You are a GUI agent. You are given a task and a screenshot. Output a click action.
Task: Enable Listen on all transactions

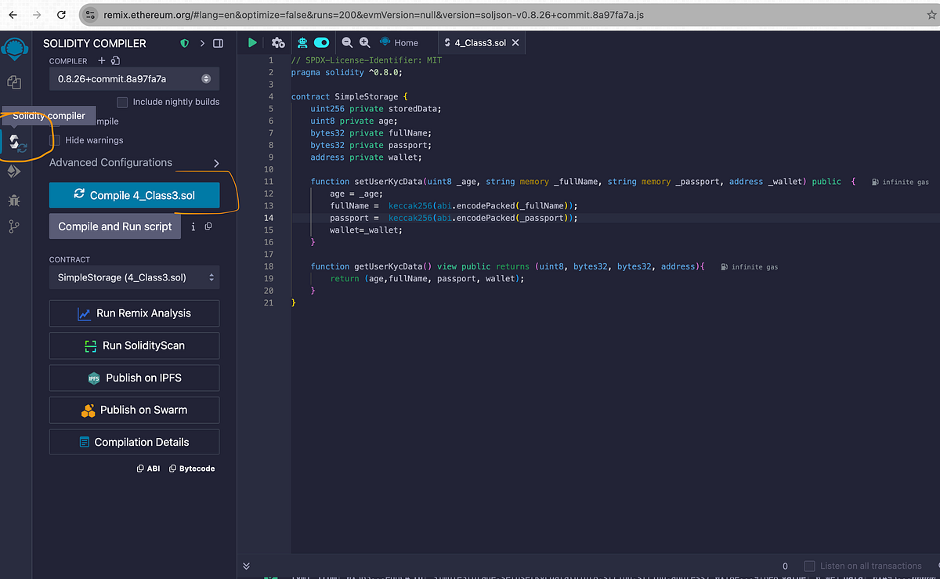click(x=810, y=566)
